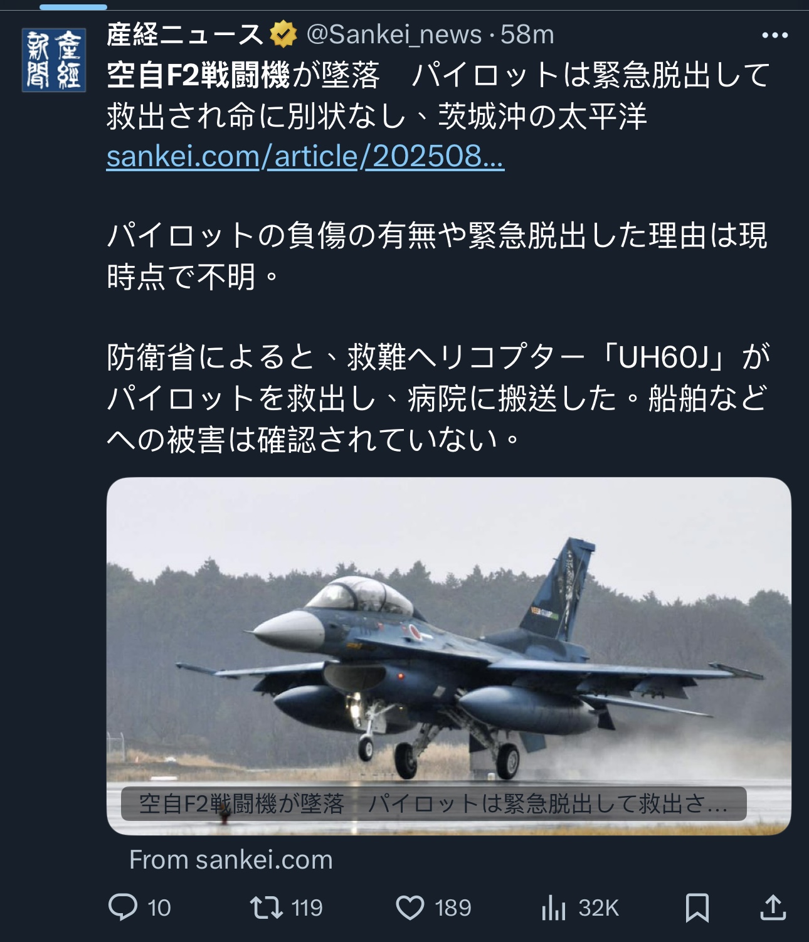Open the reply comment icon

123,907
